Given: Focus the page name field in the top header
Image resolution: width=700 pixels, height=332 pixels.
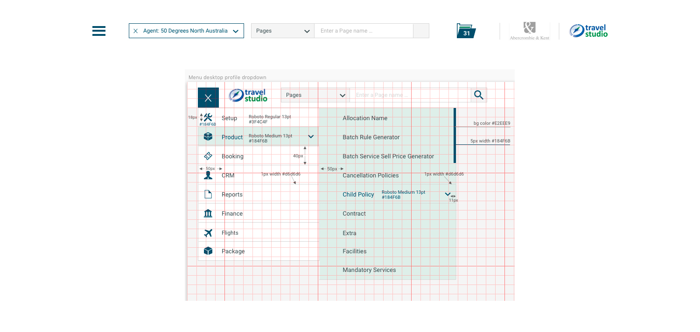Looking at the screenshot, I should (x=364, y=31).
